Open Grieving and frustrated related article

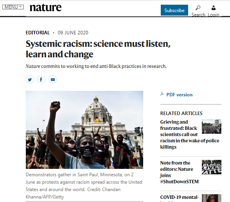[189, 134]
